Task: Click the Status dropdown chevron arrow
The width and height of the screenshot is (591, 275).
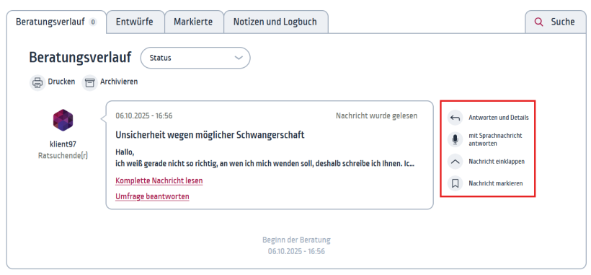Action: 239,58
